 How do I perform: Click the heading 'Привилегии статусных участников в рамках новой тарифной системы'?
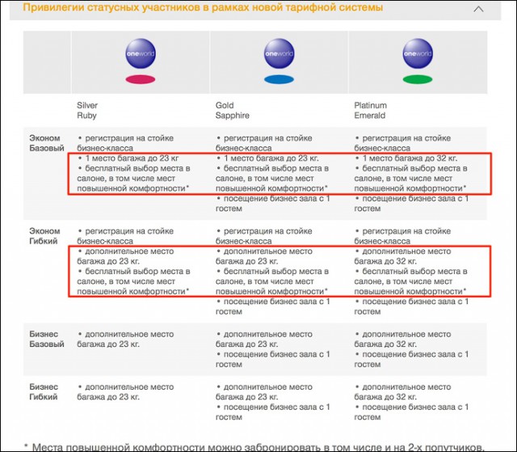pyautogui.click(x=203, y=7)
